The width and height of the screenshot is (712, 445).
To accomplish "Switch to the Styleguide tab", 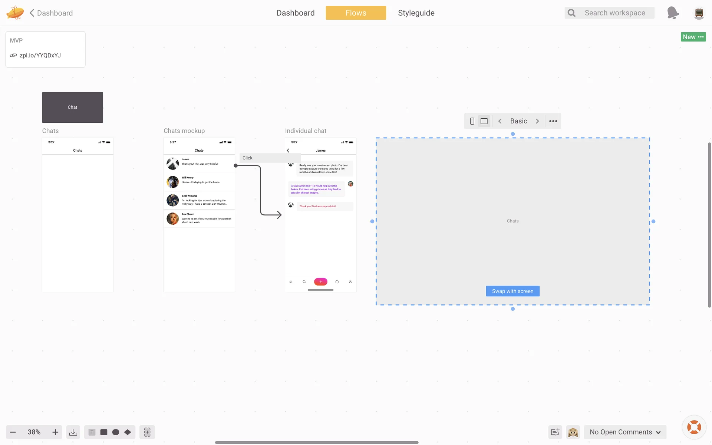I will 416,13.
